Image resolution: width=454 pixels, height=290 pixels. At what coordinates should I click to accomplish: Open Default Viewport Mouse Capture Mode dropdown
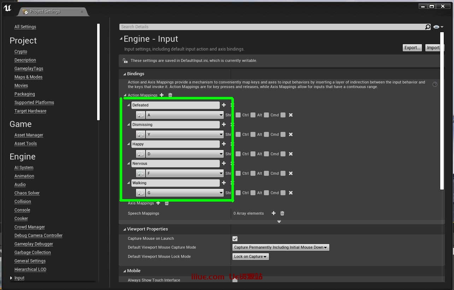281,248
